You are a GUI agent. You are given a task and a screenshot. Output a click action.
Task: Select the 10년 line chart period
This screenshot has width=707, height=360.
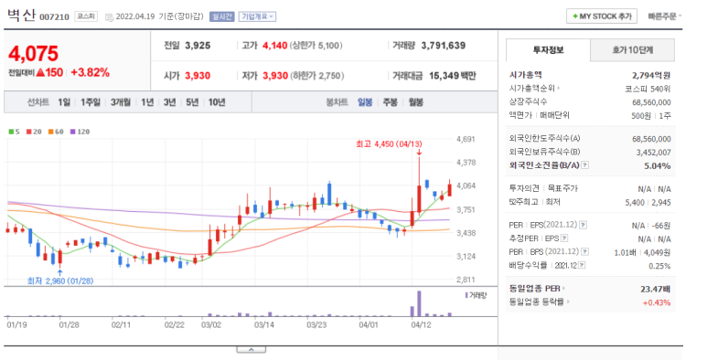point(217,102)
